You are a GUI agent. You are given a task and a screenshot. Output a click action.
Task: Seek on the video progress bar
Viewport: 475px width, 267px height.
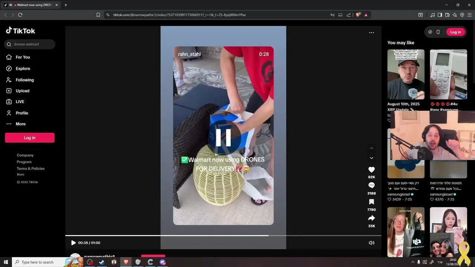pyautogui.click(x=223, y=235)
